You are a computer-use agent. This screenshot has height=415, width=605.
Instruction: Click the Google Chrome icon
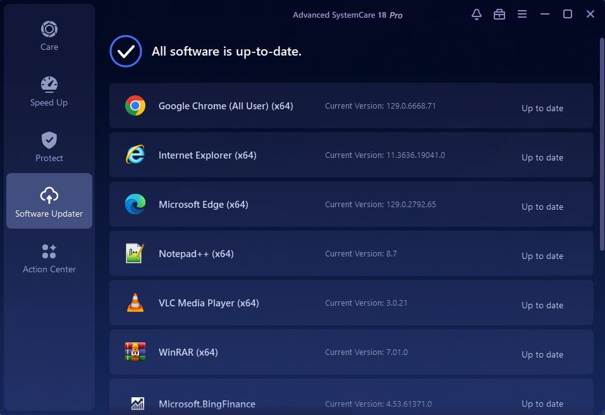[x=135, y=105]
